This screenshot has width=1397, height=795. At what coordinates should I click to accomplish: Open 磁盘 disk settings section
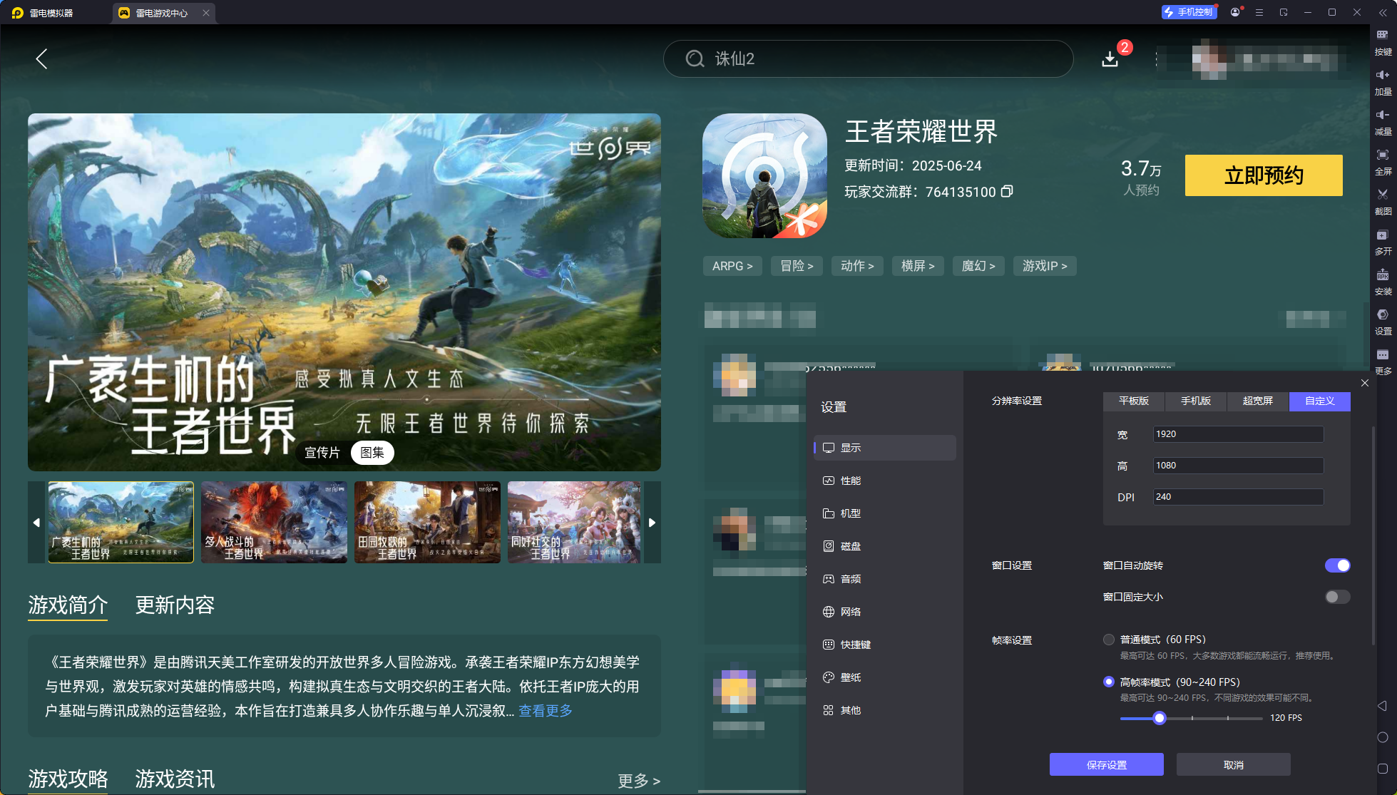click(884, 546)
